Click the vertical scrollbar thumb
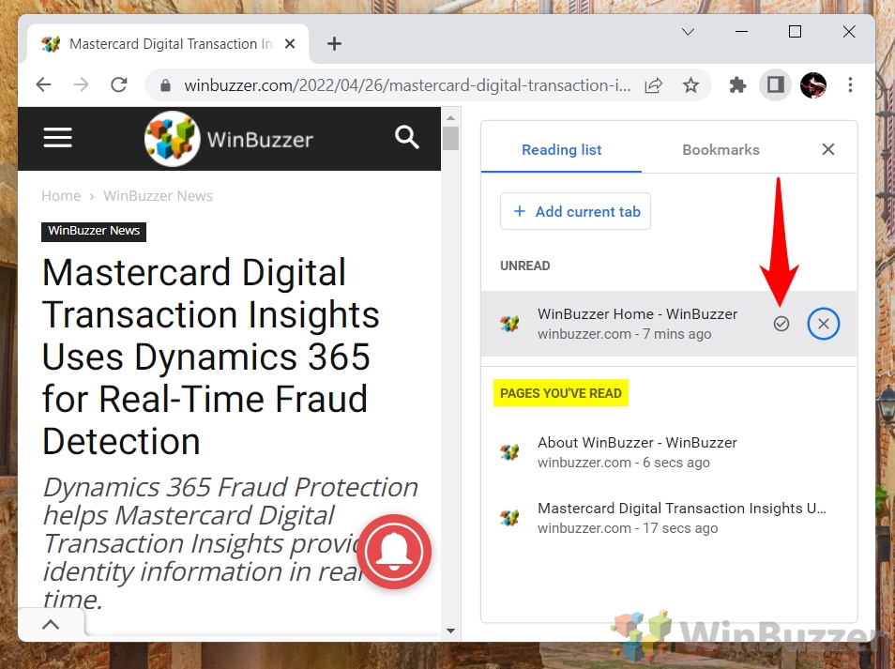 [451, 138]
